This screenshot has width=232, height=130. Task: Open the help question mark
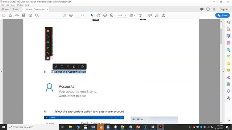pyautogui.click(x=208, y=9)
